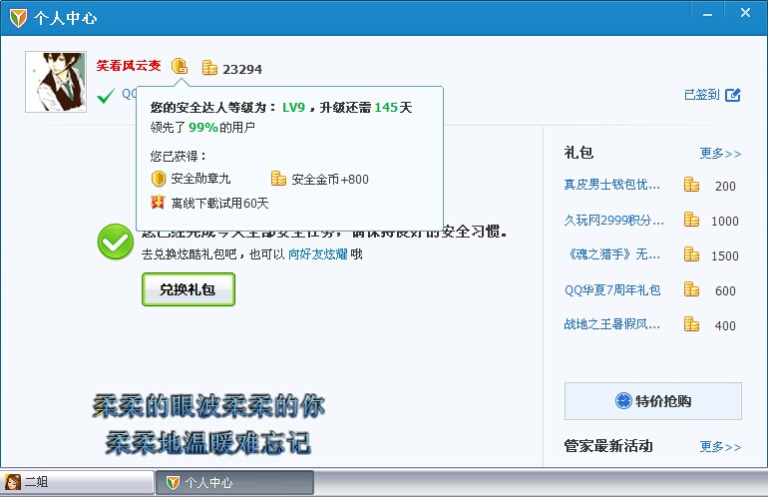Click the green check mark under username
Viewport: 768px width, 497px height.
click(x=106, y=96)
